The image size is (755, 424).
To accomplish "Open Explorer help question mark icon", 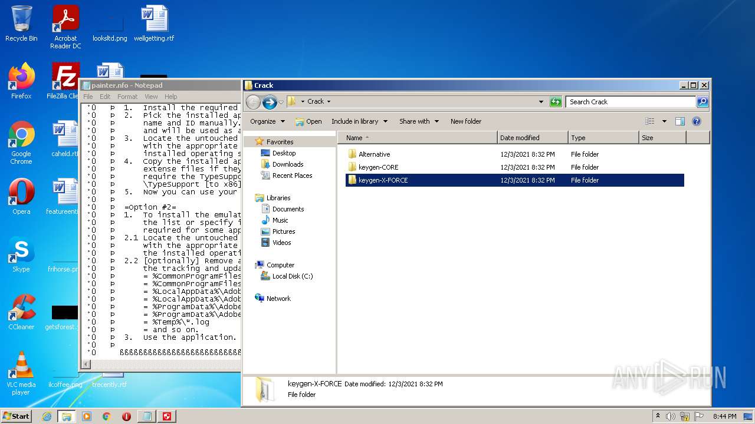I will [696, 121].
